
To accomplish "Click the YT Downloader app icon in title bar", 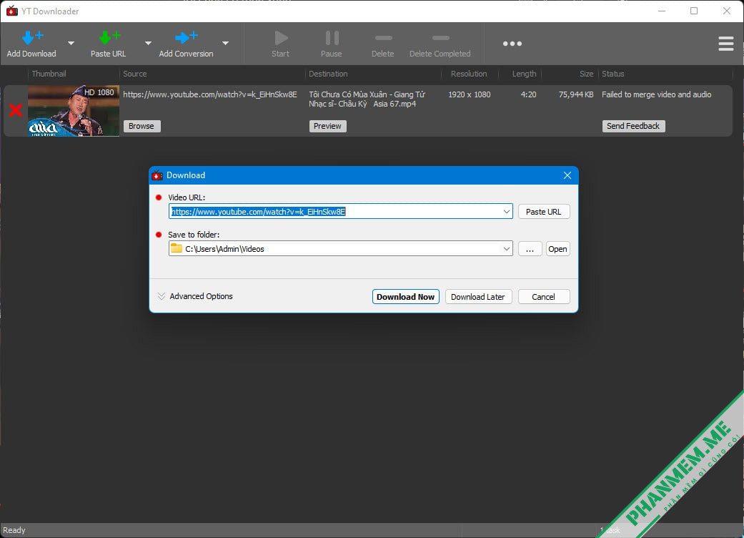I will click(x=12, y=11).
